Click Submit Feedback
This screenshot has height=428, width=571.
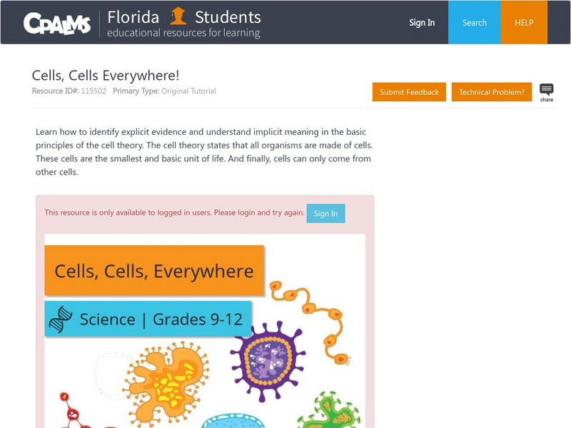pyautogui.click(x=408, y=92)
